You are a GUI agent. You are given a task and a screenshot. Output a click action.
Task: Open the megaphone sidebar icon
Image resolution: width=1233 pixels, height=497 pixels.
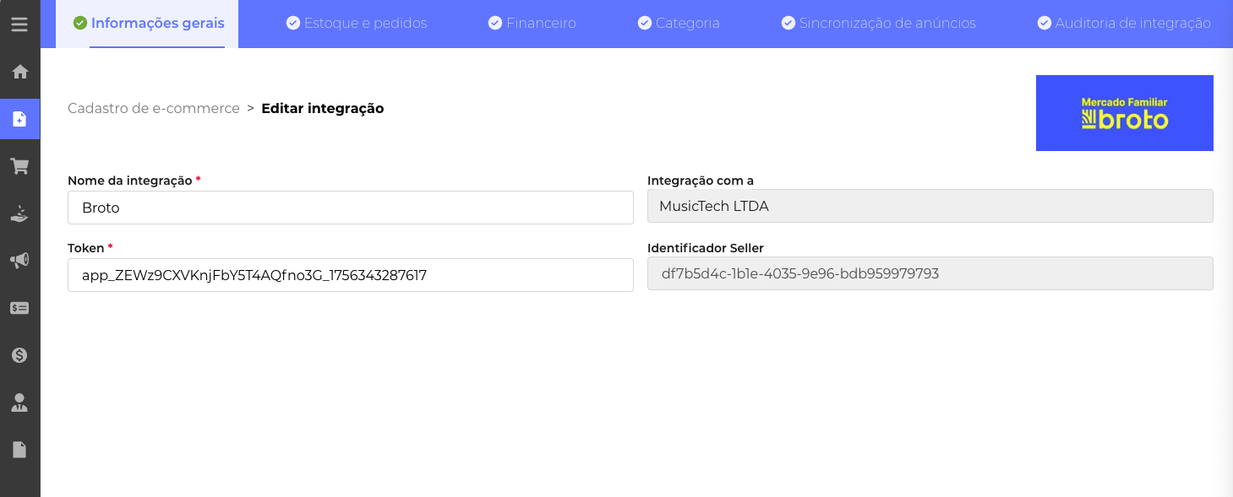coord(19,261)
